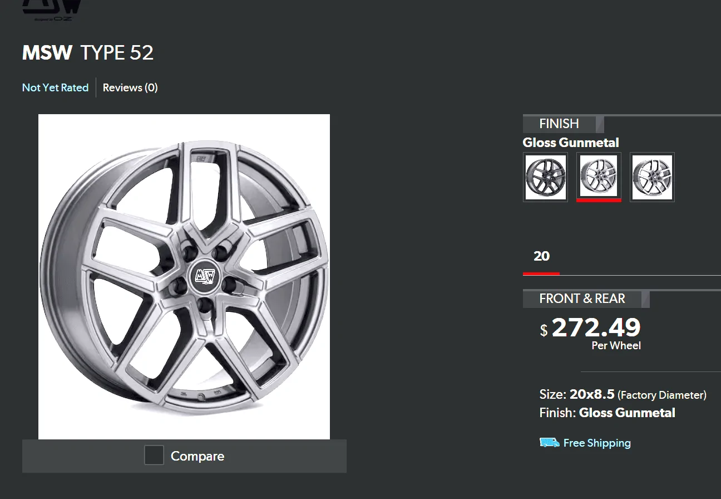Click the MSW TYPE 52 title
Image resolution: width=721 pixels, height=499 pixels.
point(88,53)
